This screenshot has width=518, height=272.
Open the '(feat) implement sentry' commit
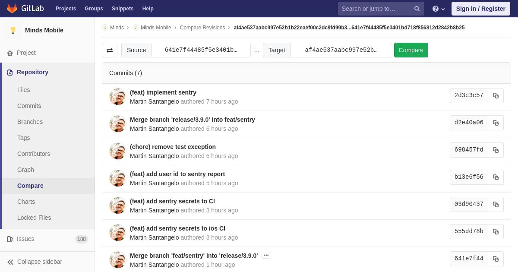click(x=163, y=92)
